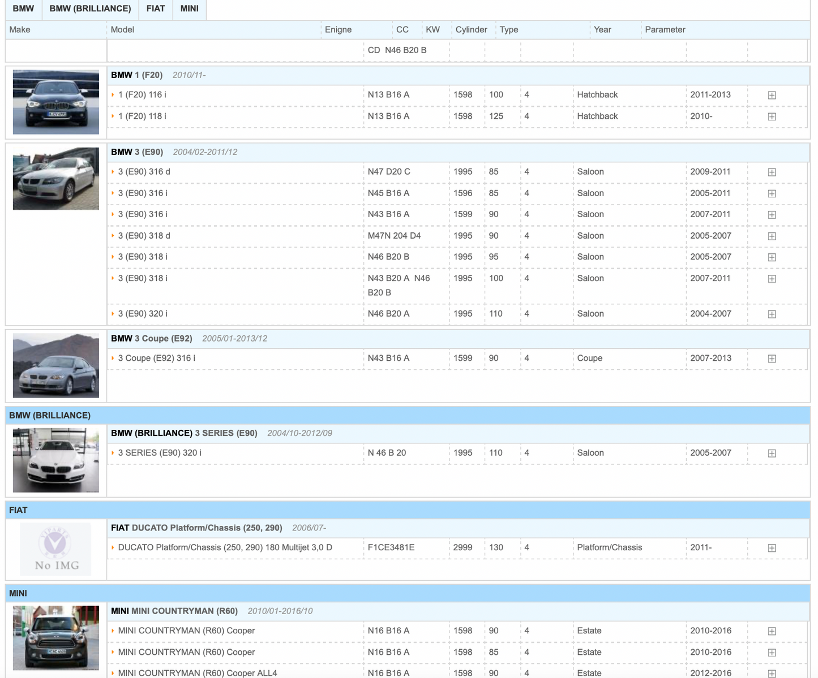Click the CD N46 B20 B engine cell

coord(397,50)
